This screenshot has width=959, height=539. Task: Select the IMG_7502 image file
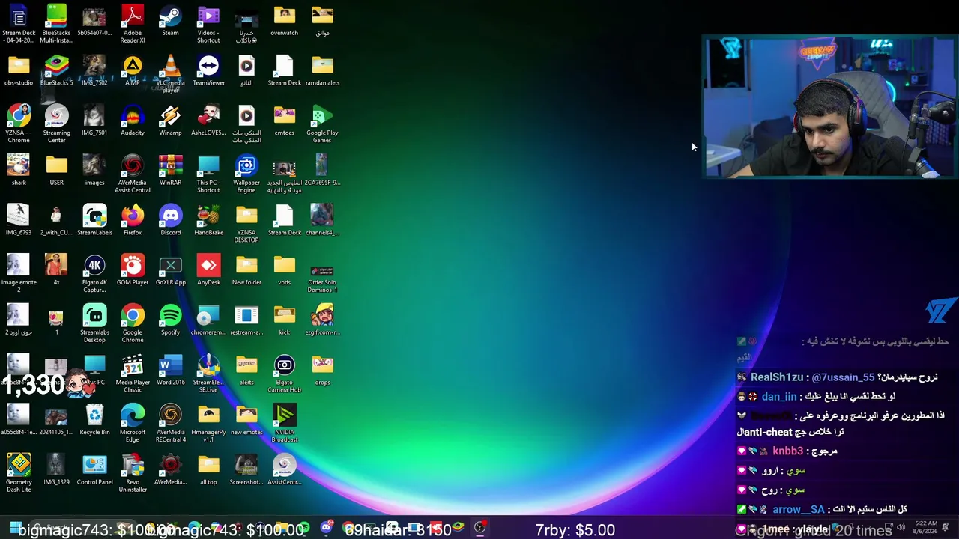(94, 71)
